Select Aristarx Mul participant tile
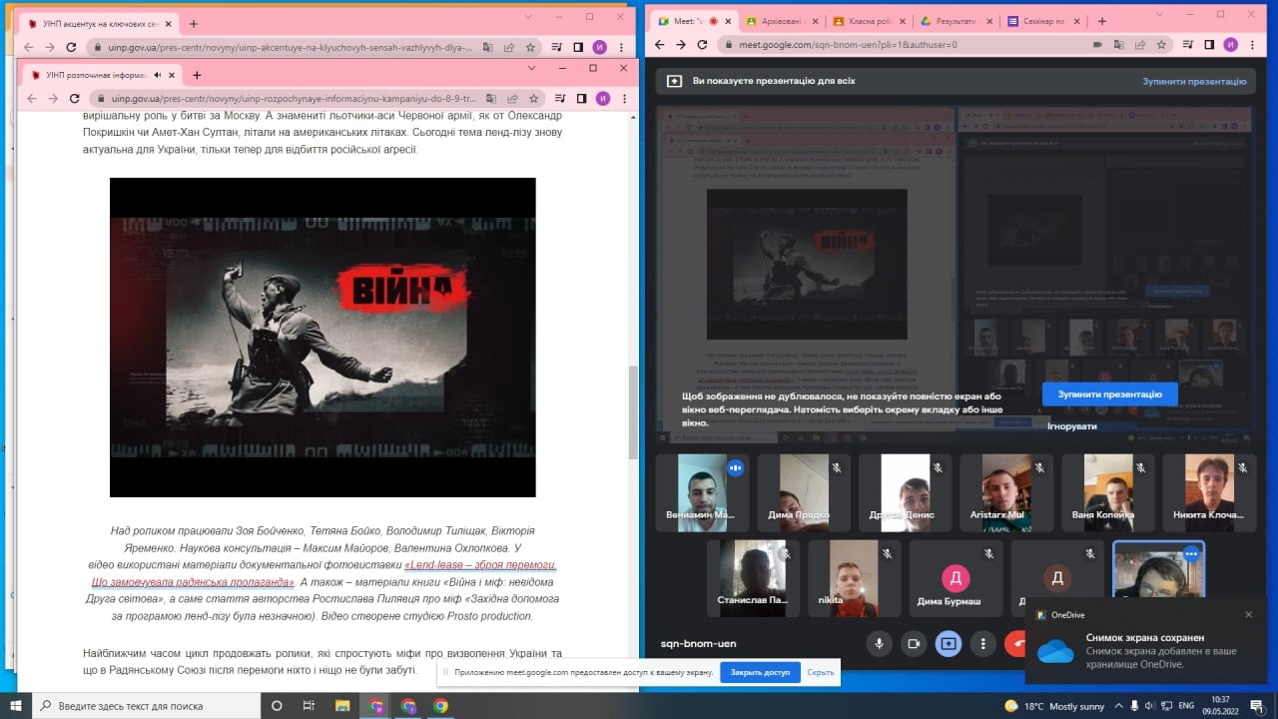The image size is (1278, 719). [1006, 493]
